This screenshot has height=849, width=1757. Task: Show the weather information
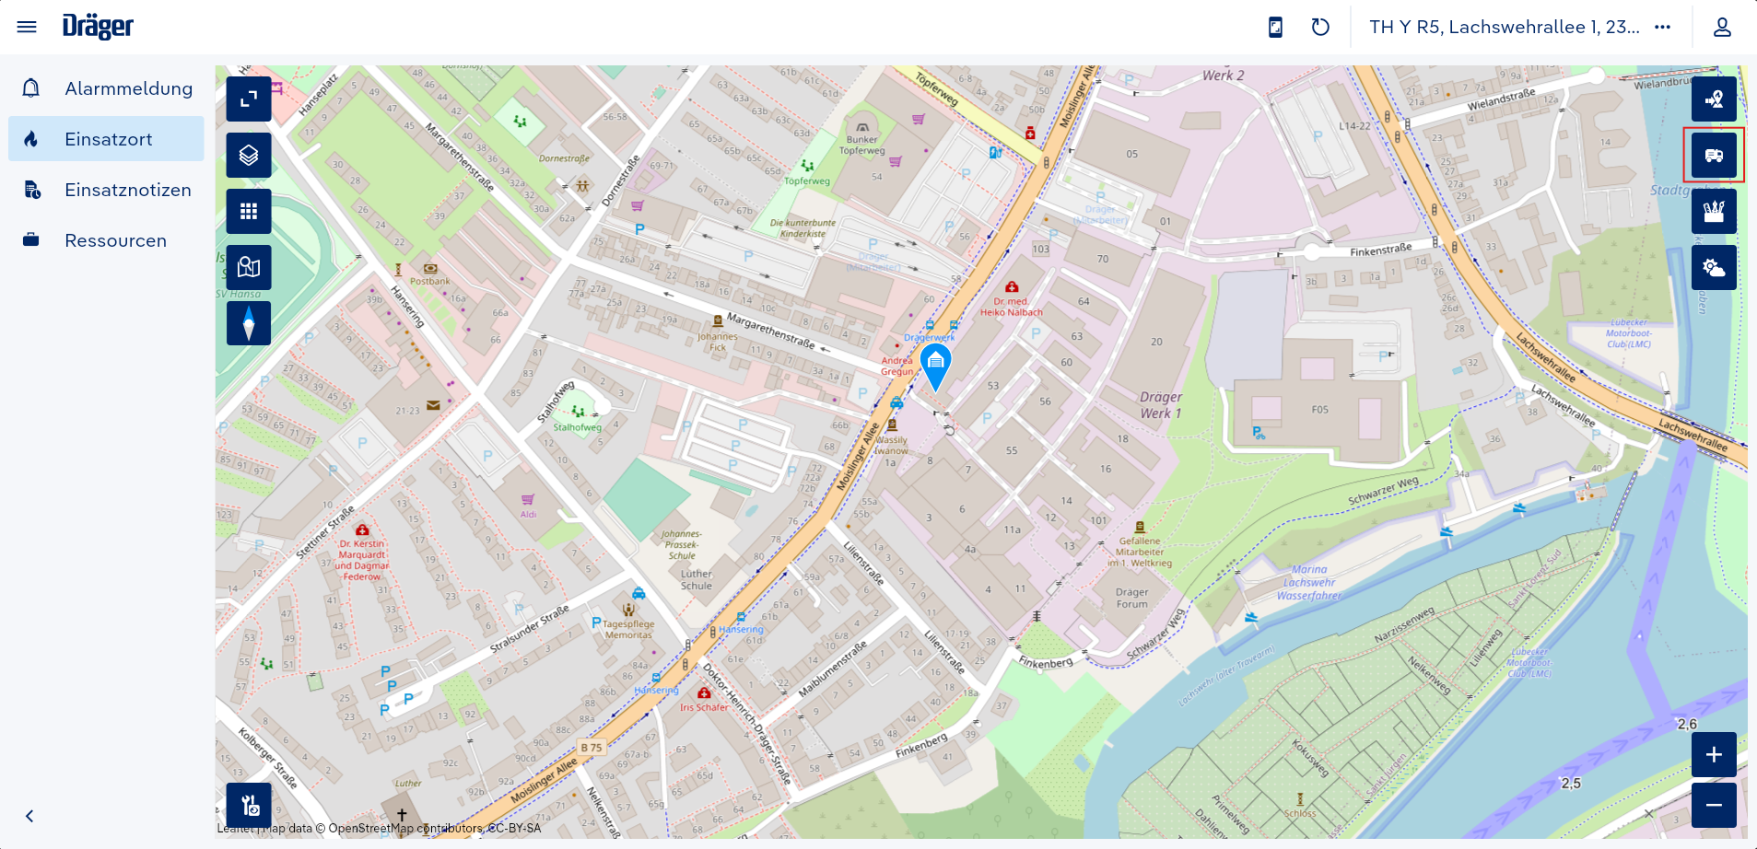point(1714,268)
